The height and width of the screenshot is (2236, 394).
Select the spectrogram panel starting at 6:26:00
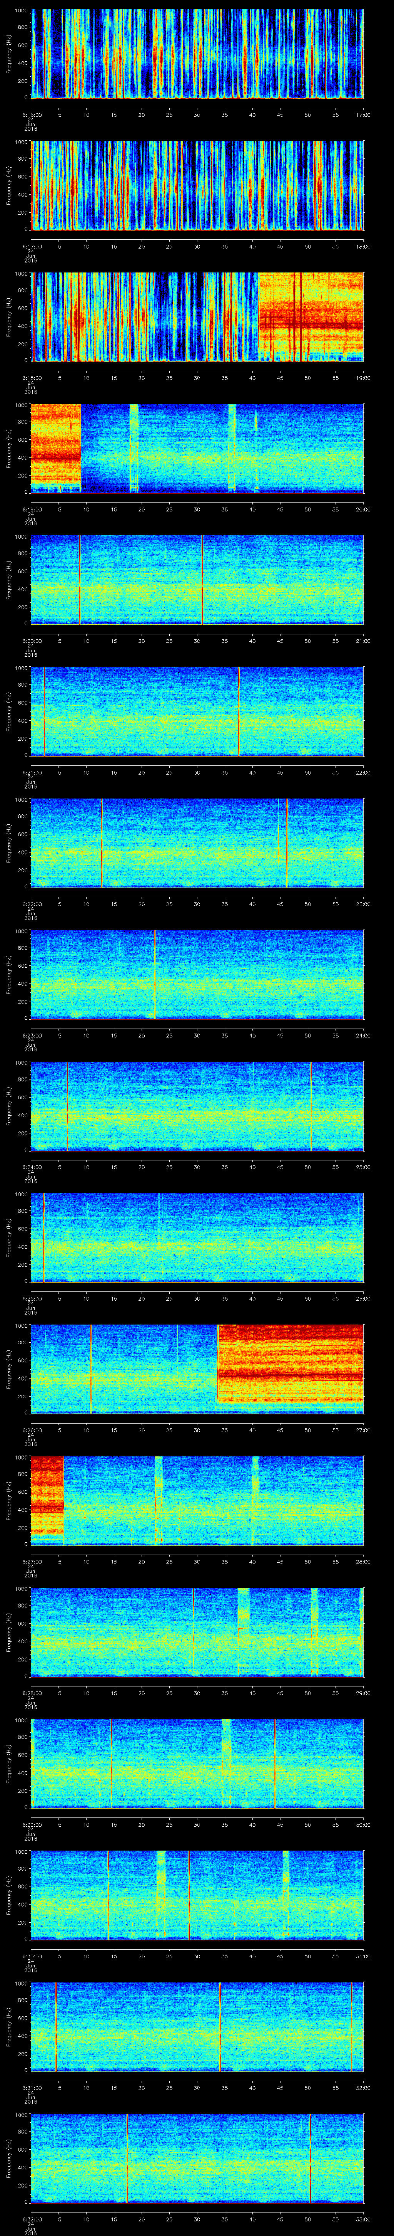(197, 1369)
